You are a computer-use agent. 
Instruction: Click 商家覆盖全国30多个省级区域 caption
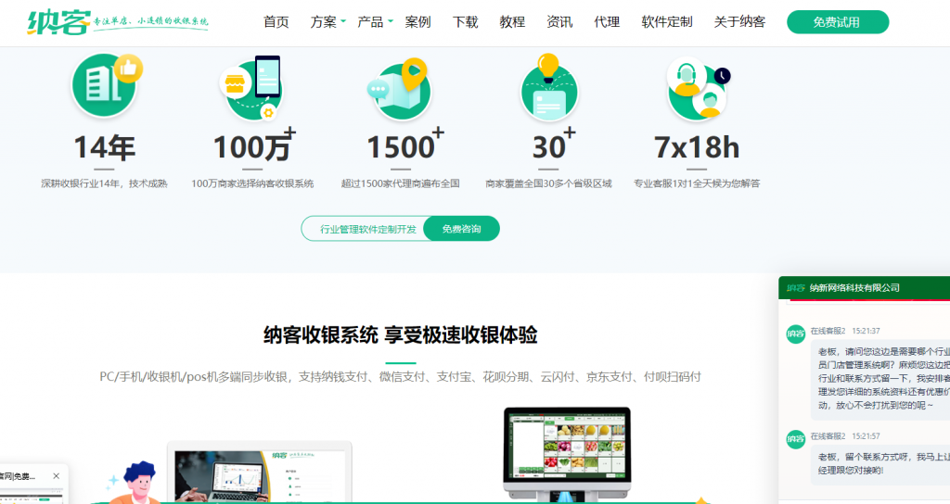pos(548,183)
